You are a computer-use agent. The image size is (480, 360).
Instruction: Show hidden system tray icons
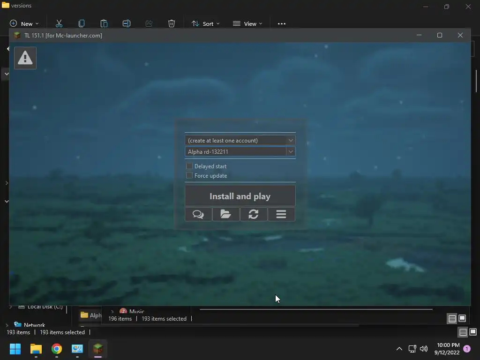(x=399, y=349)
